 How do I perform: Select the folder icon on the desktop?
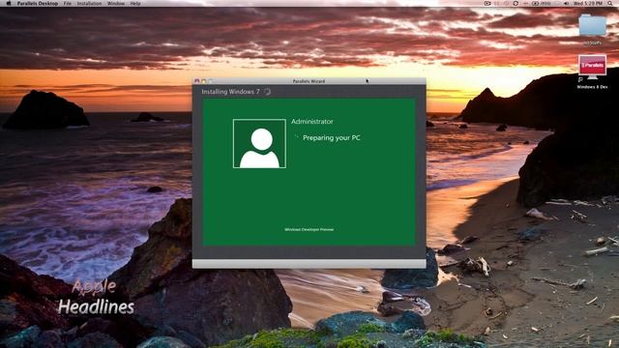coord(592,26)
